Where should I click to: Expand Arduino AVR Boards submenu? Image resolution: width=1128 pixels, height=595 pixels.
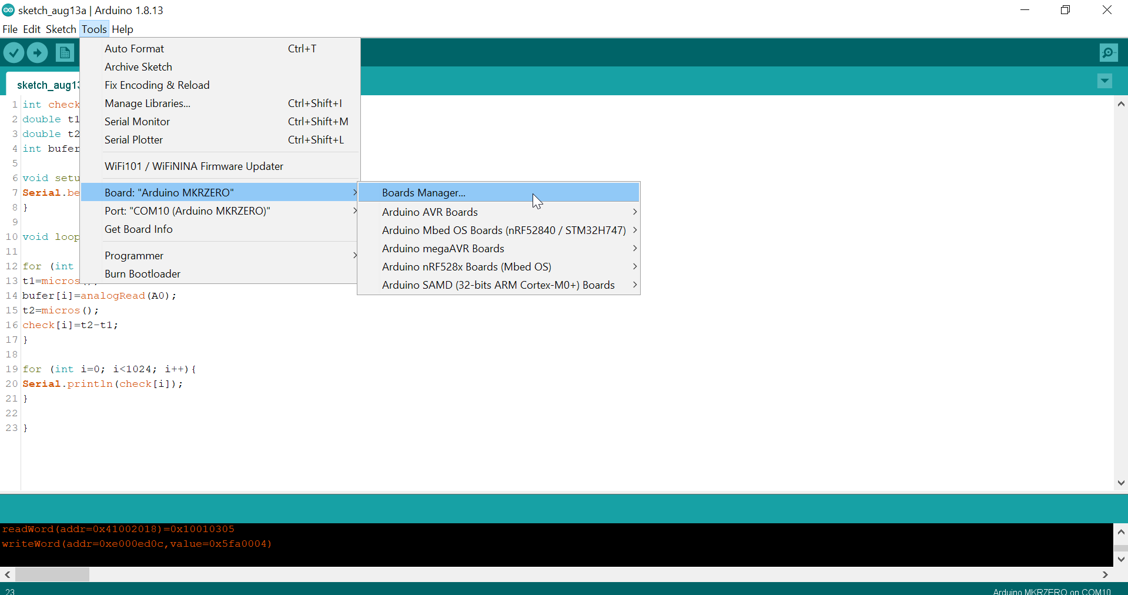tap(498, 212)
